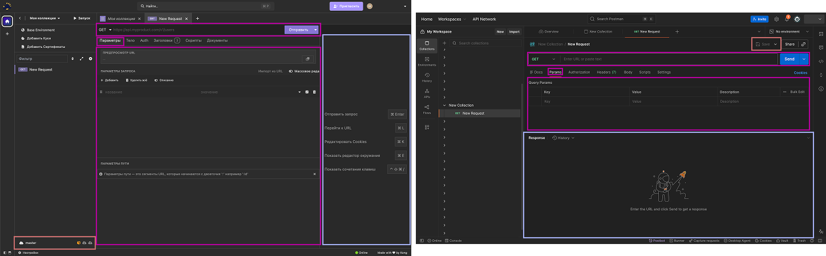Click the Отправить button
The height and width of the screenshot is (256, 826).
298,30
